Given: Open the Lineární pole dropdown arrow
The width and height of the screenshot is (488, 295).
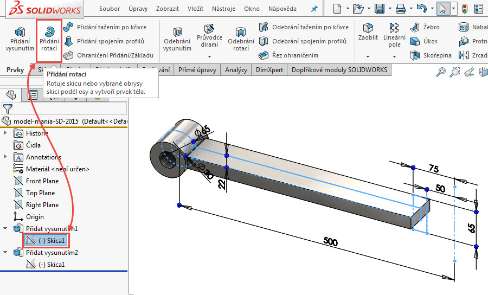Looking at the screenshot, I should coord(394,56).
